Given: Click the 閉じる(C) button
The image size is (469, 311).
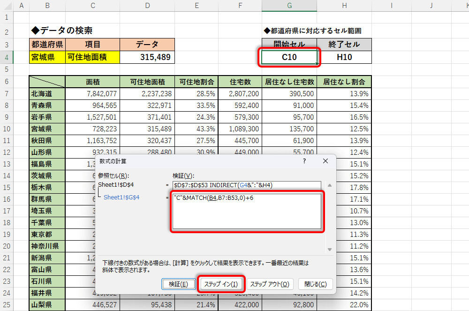Looking at the screenshot, I should [318, 284].
